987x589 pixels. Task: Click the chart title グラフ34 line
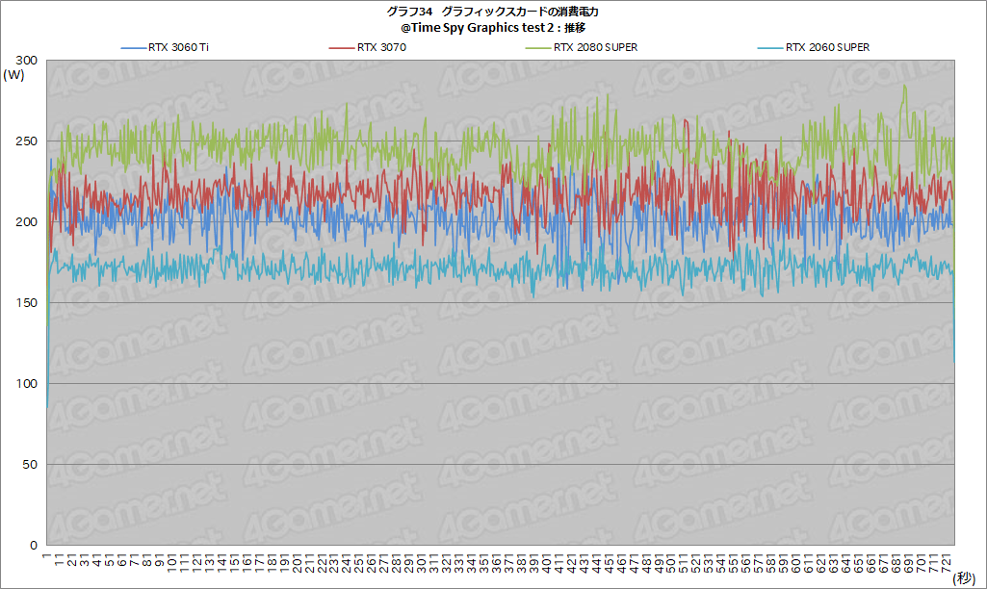coord(492,12)
